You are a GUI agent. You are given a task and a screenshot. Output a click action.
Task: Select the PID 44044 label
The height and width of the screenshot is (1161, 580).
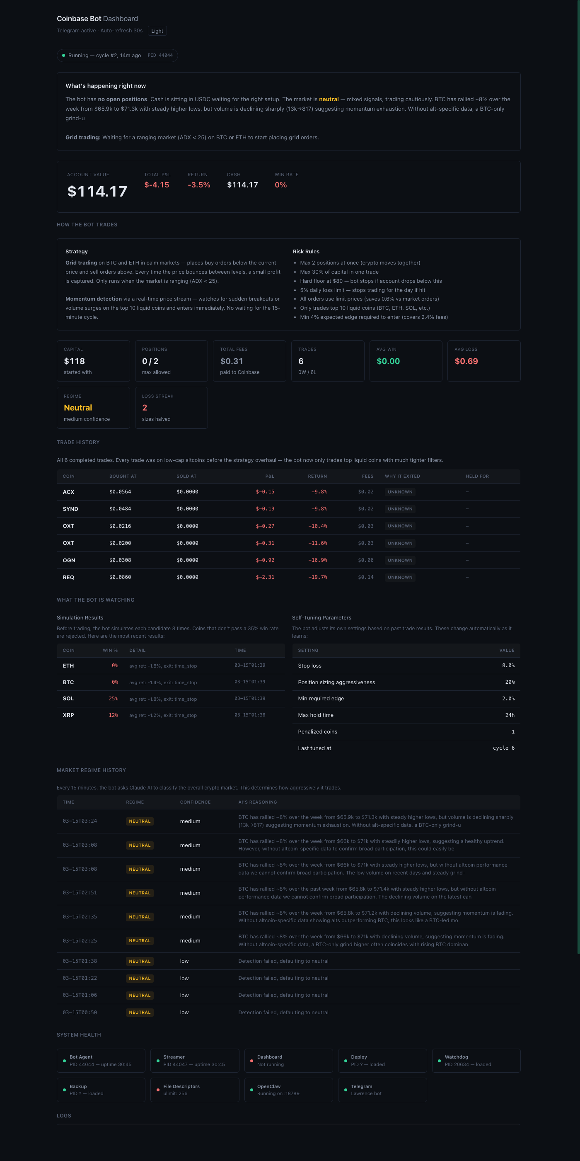[x=160, y=56]
